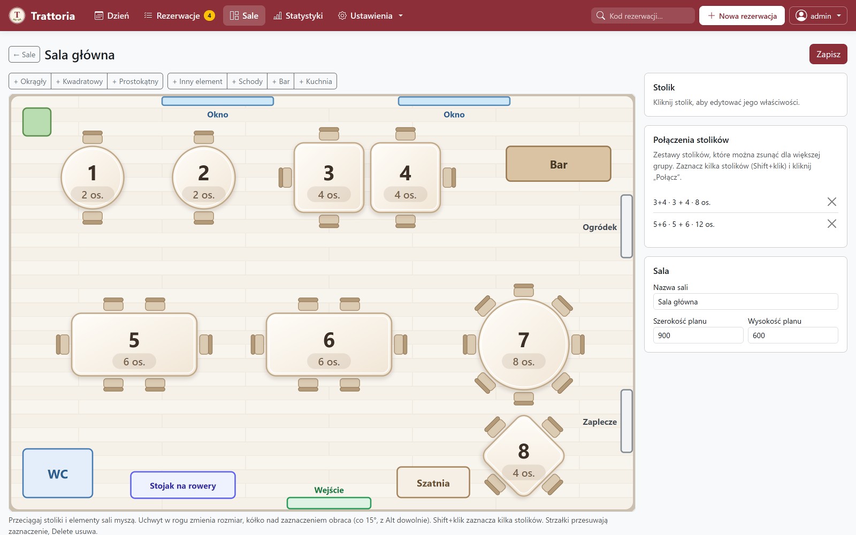Select square table 4
Viewport: 856px width, 535px height.
(x=406, y=177)
